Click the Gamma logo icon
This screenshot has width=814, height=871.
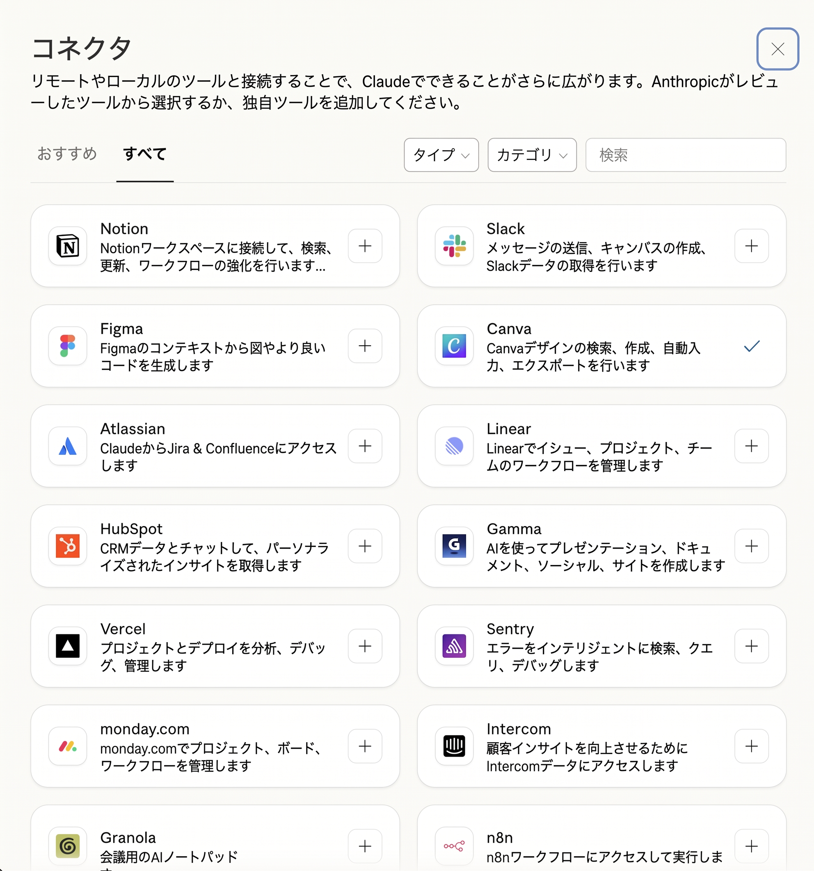click(454, 546)
